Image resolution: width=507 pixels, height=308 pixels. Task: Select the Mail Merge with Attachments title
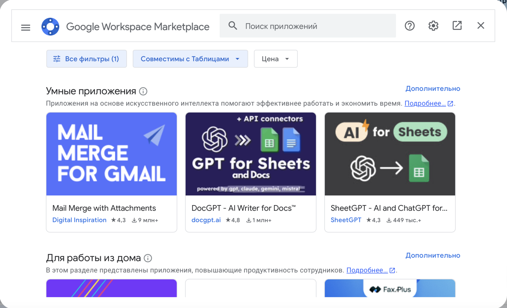(x=104, y=208)
